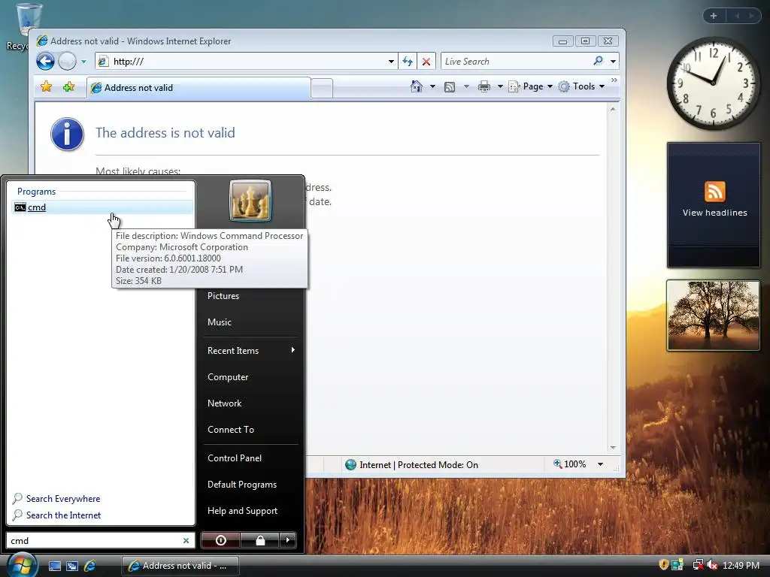The width and height of the screenshot is (770, 577).
Task: Launch Internet Explorer from quick launch
Action: [x=90, y=566]
